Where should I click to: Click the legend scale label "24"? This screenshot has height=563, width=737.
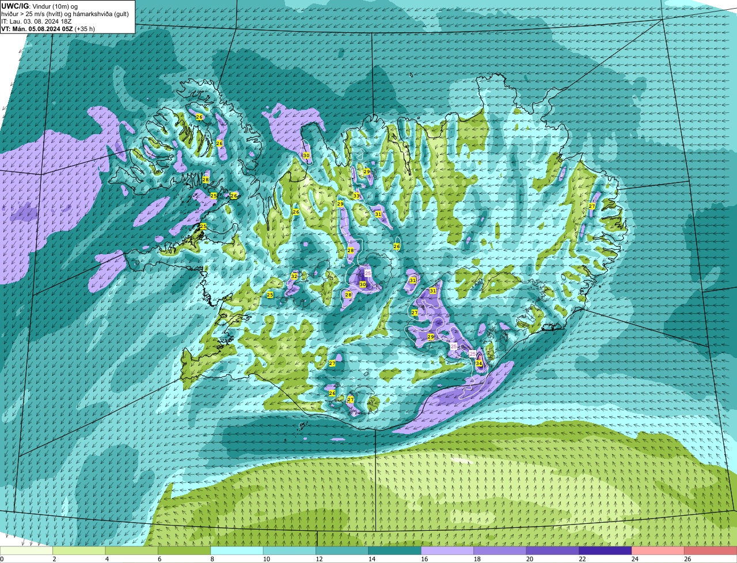635,558
